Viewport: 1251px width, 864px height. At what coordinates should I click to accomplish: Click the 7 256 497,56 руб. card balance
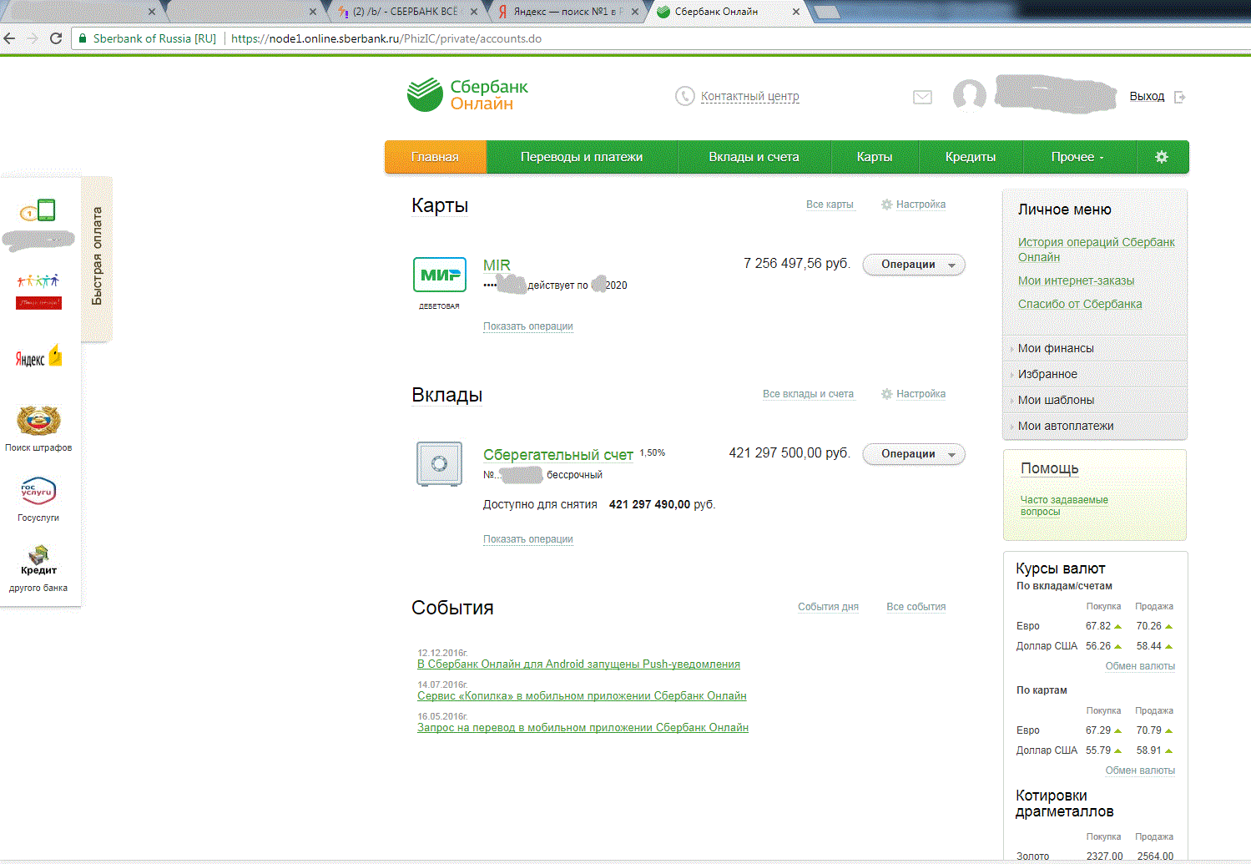(x=796, y=264)
